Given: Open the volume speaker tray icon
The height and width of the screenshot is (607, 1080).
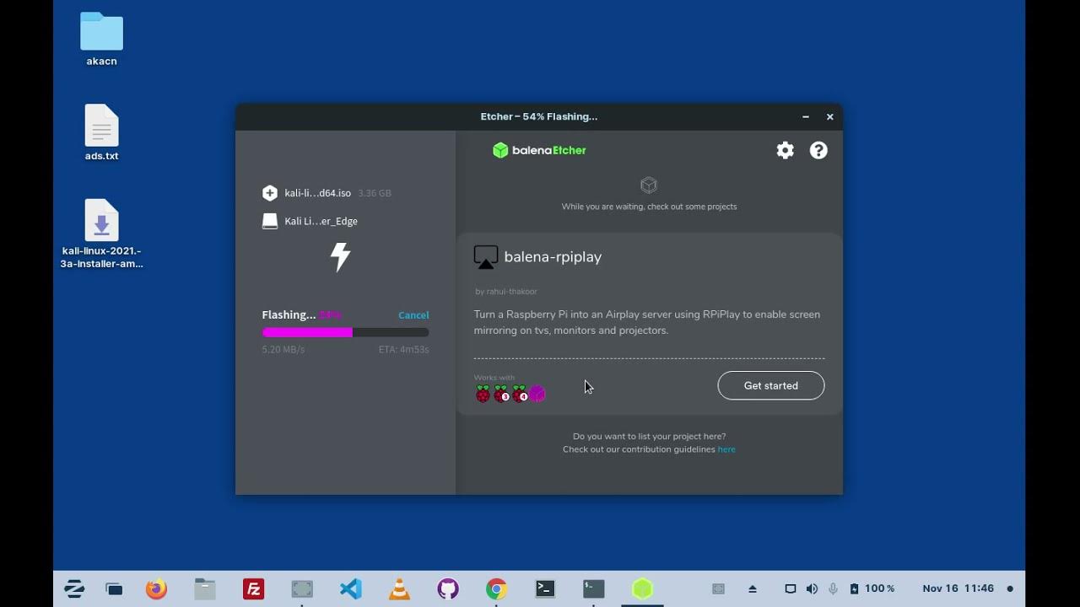Looking at the screenshot, I should pos(812,588).
